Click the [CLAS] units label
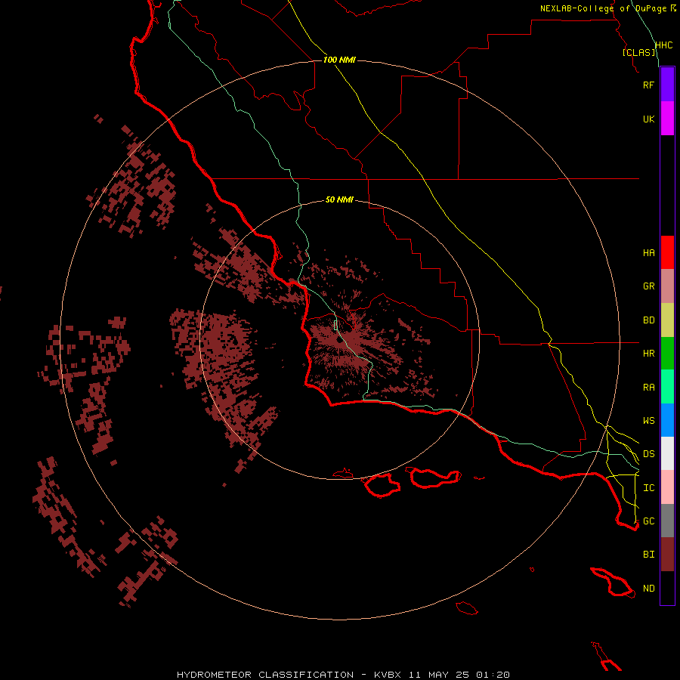680x680 pixels. [x=638, y=52]
